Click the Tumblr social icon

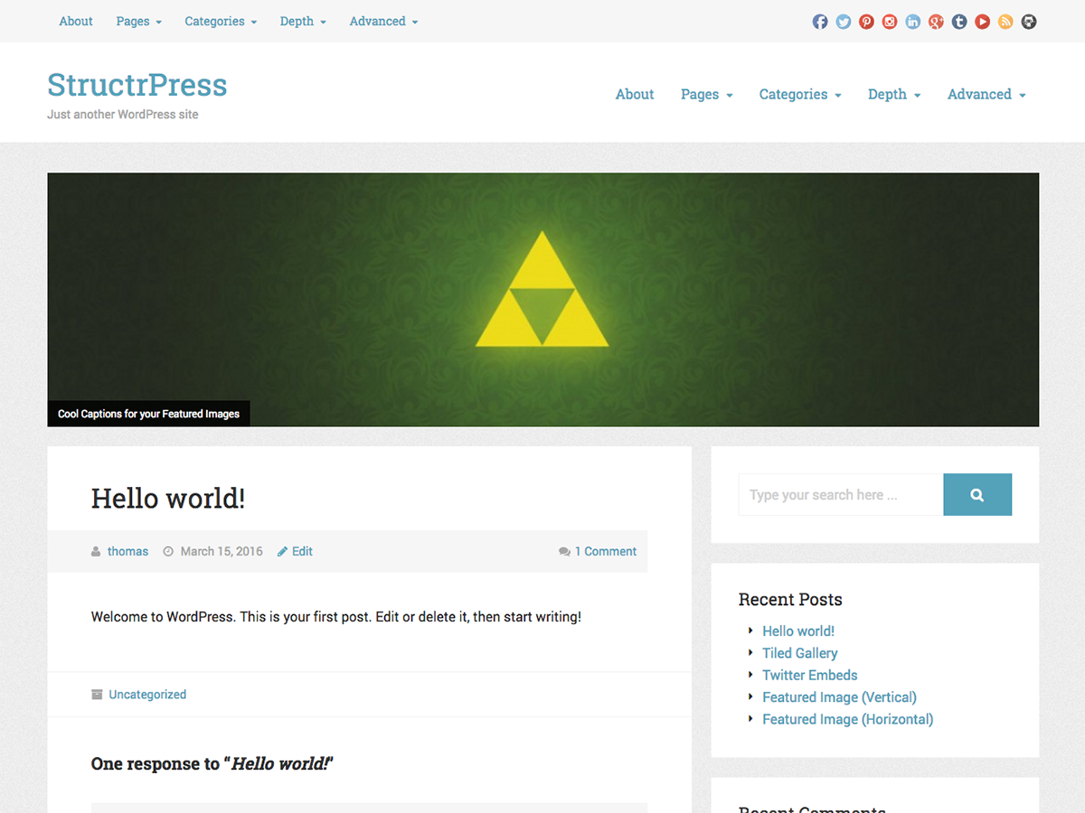click(959, 22)
